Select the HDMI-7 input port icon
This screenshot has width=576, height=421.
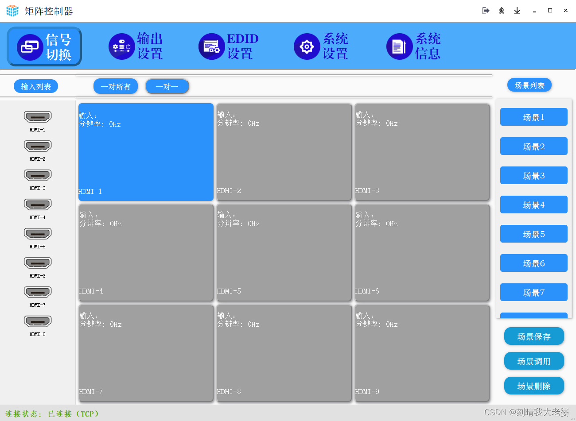tap(38, 292)
